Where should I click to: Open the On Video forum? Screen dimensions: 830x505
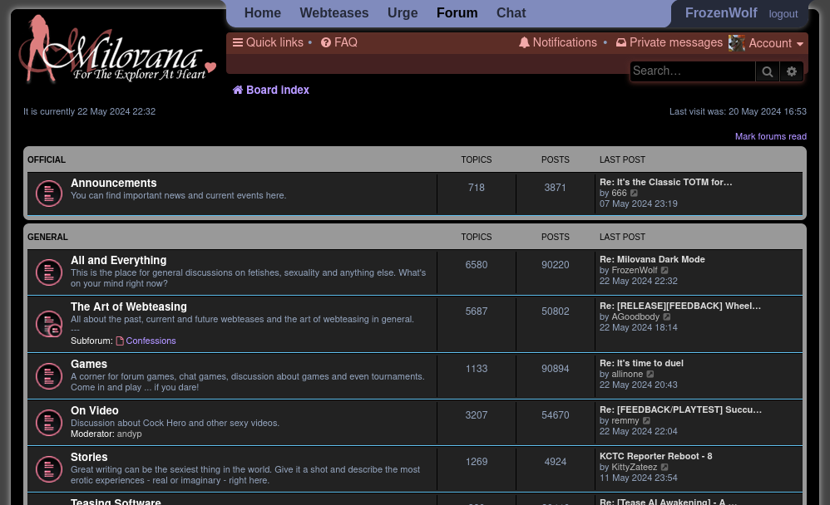tap(95, 410)
